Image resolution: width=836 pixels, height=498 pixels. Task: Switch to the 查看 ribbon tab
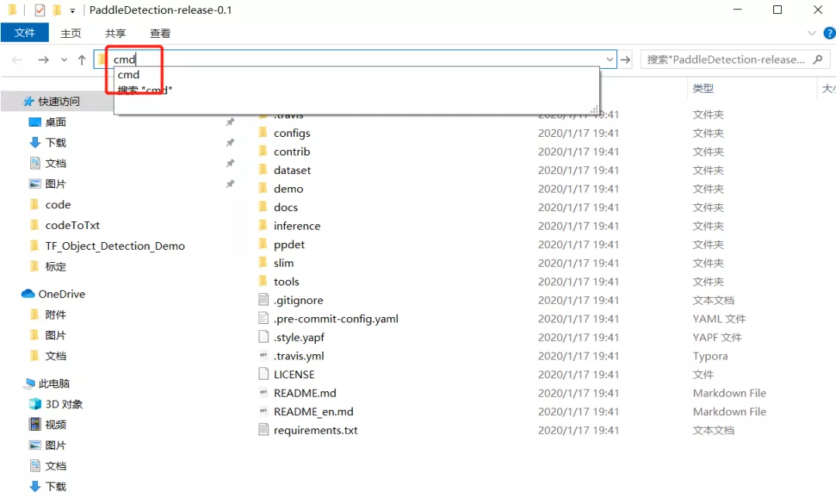pyautogui.click(x=160, y=33)
